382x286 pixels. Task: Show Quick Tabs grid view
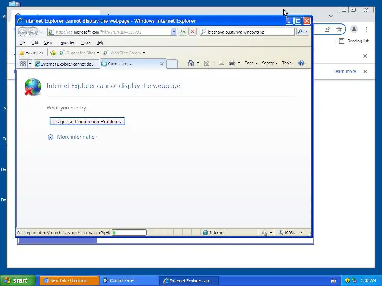23,64
